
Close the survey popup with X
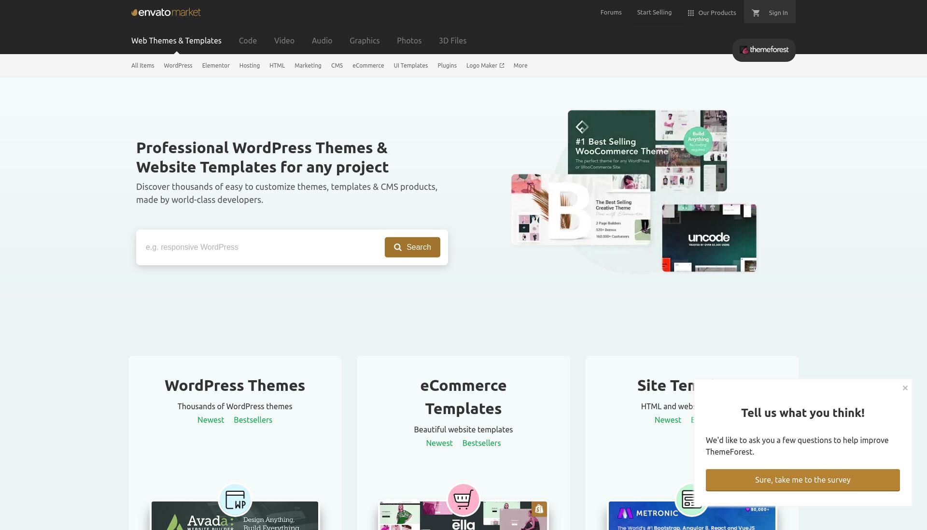[905, 388]
